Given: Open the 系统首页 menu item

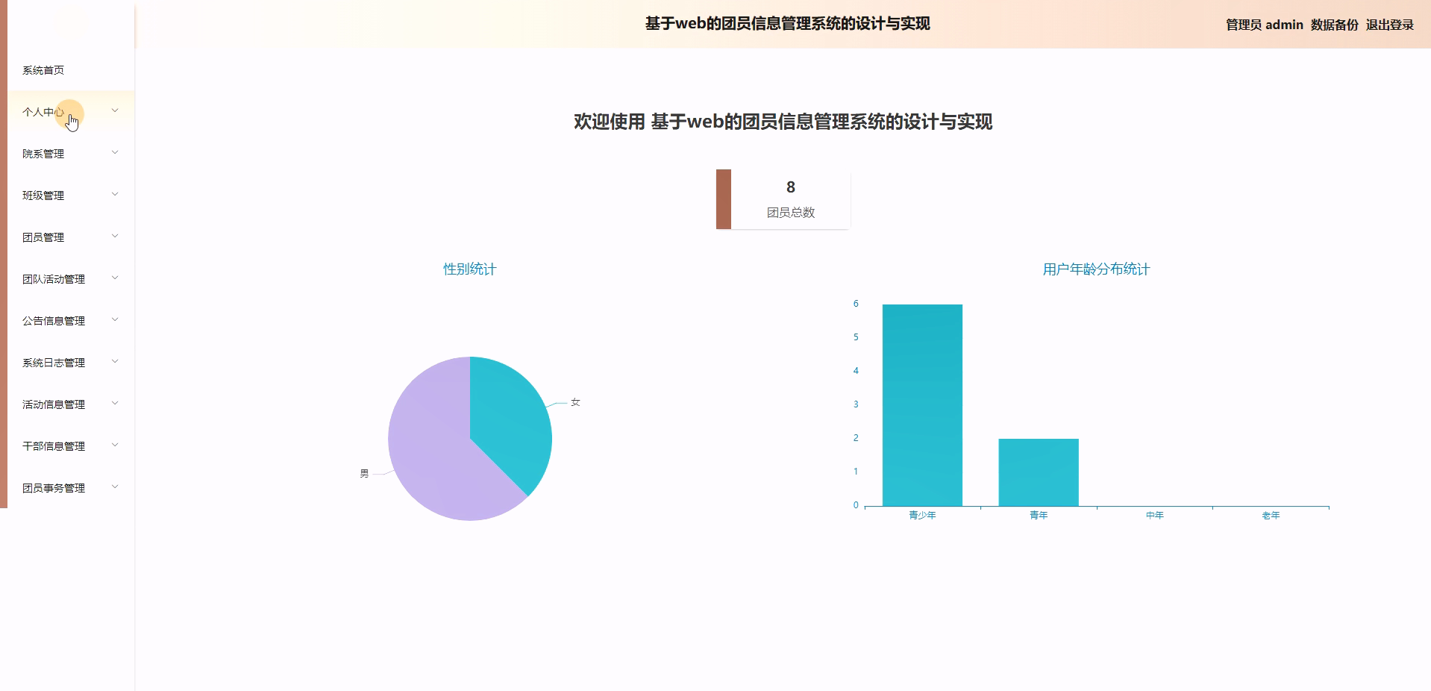Looking at the screenshot, I should (43, 69).
